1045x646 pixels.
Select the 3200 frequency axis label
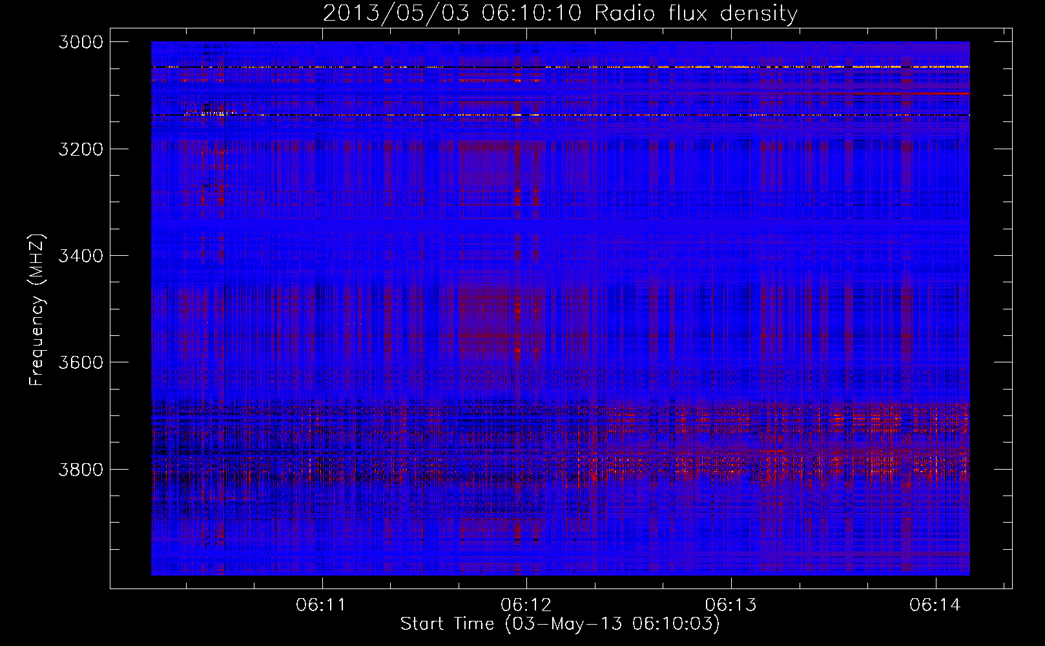tap(81, 149)
